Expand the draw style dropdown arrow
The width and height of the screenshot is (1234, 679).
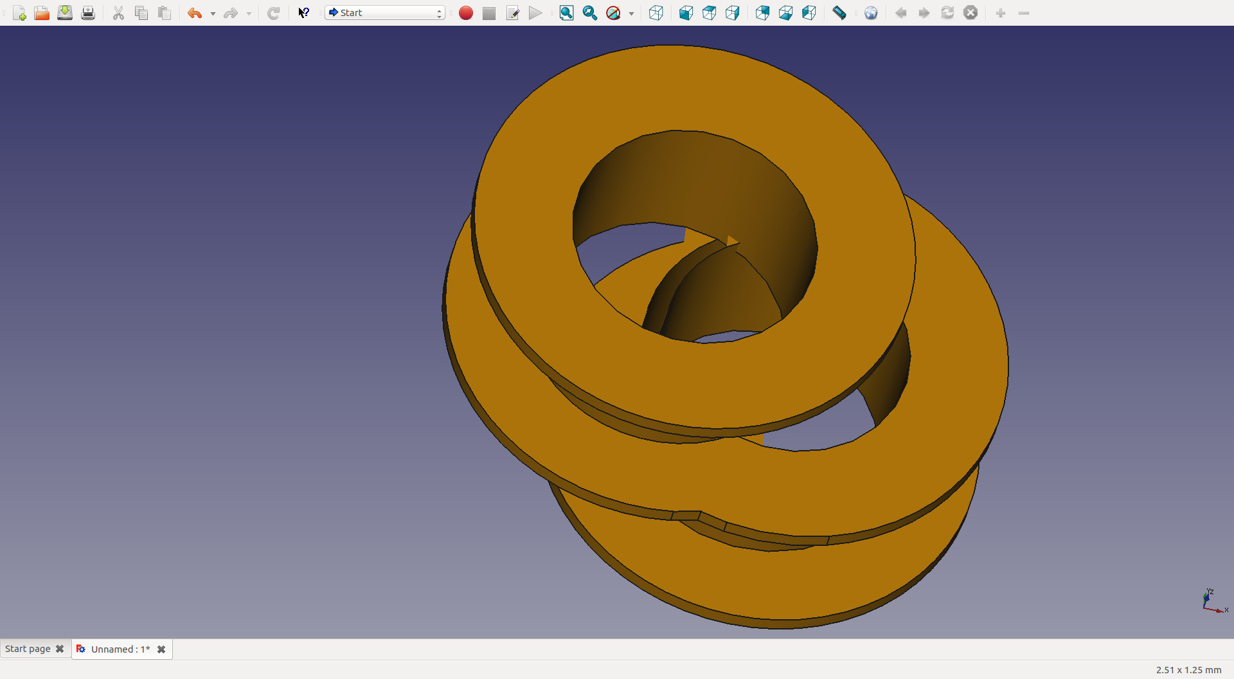coord(631,14)
